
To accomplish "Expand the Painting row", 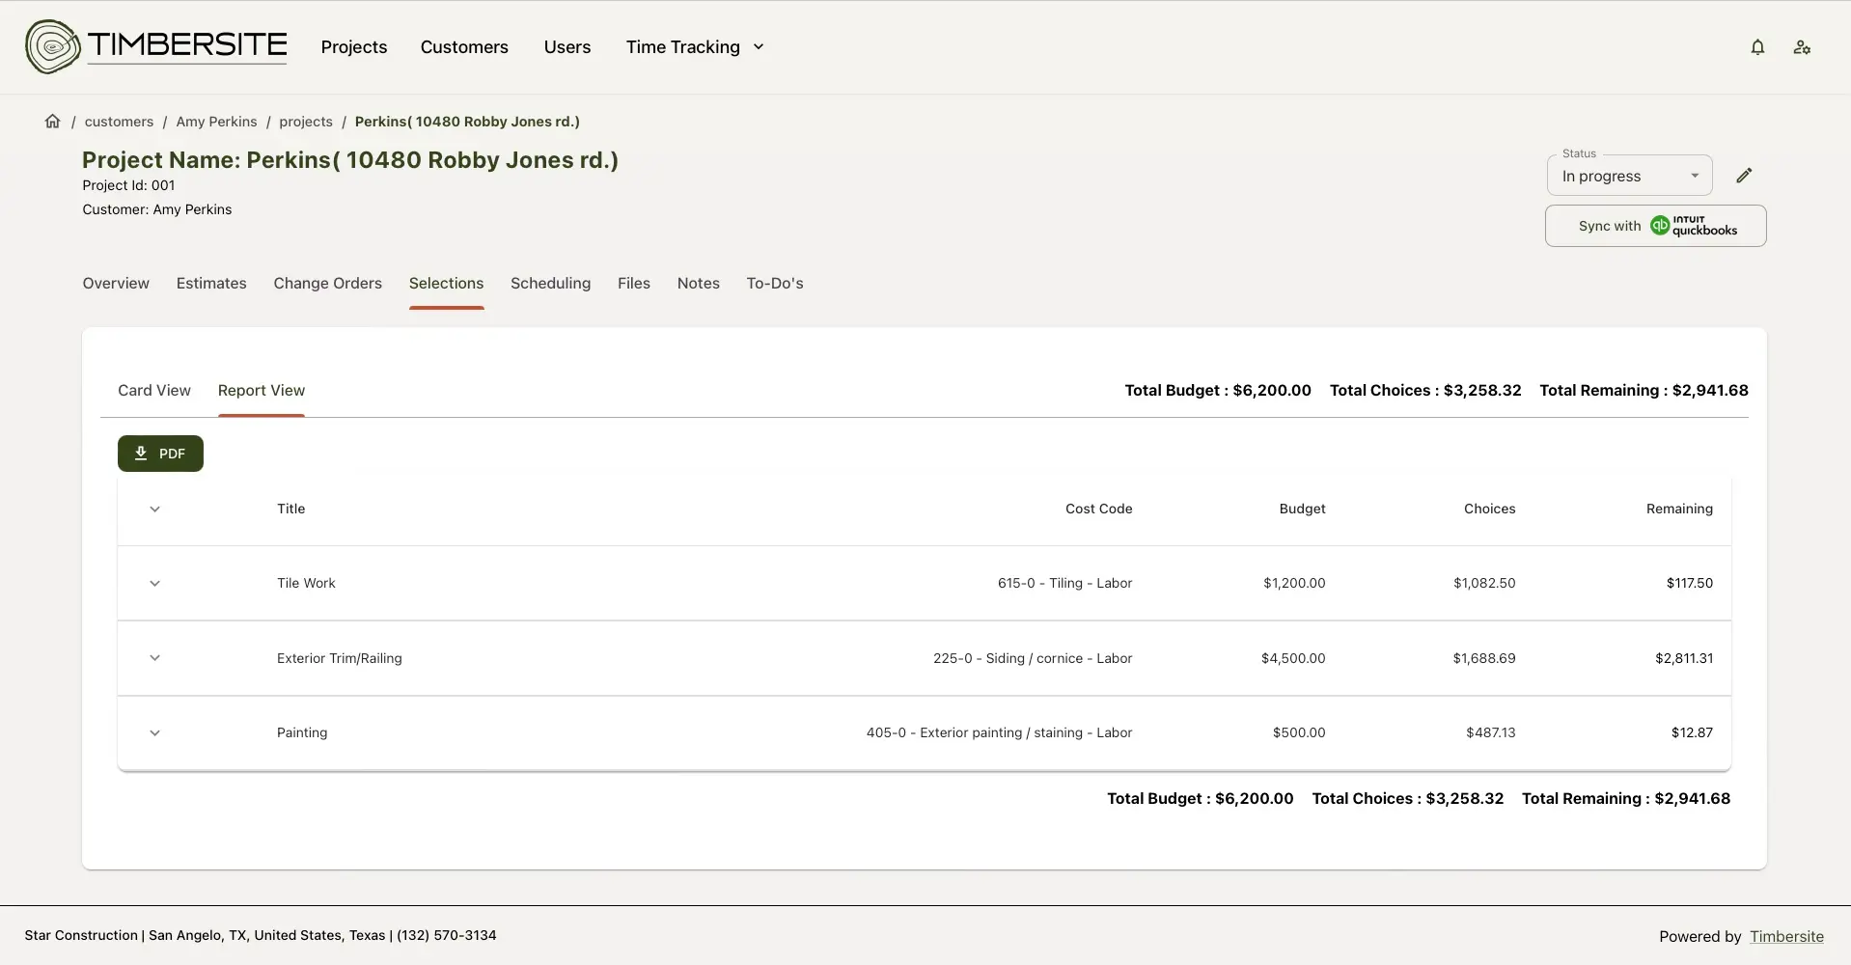I will 154,733.
